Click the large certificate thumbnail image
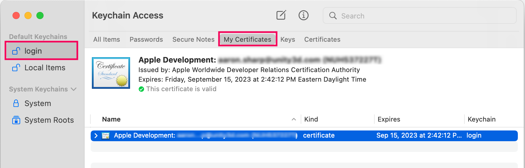525x168 pixels. click(111, 73)
